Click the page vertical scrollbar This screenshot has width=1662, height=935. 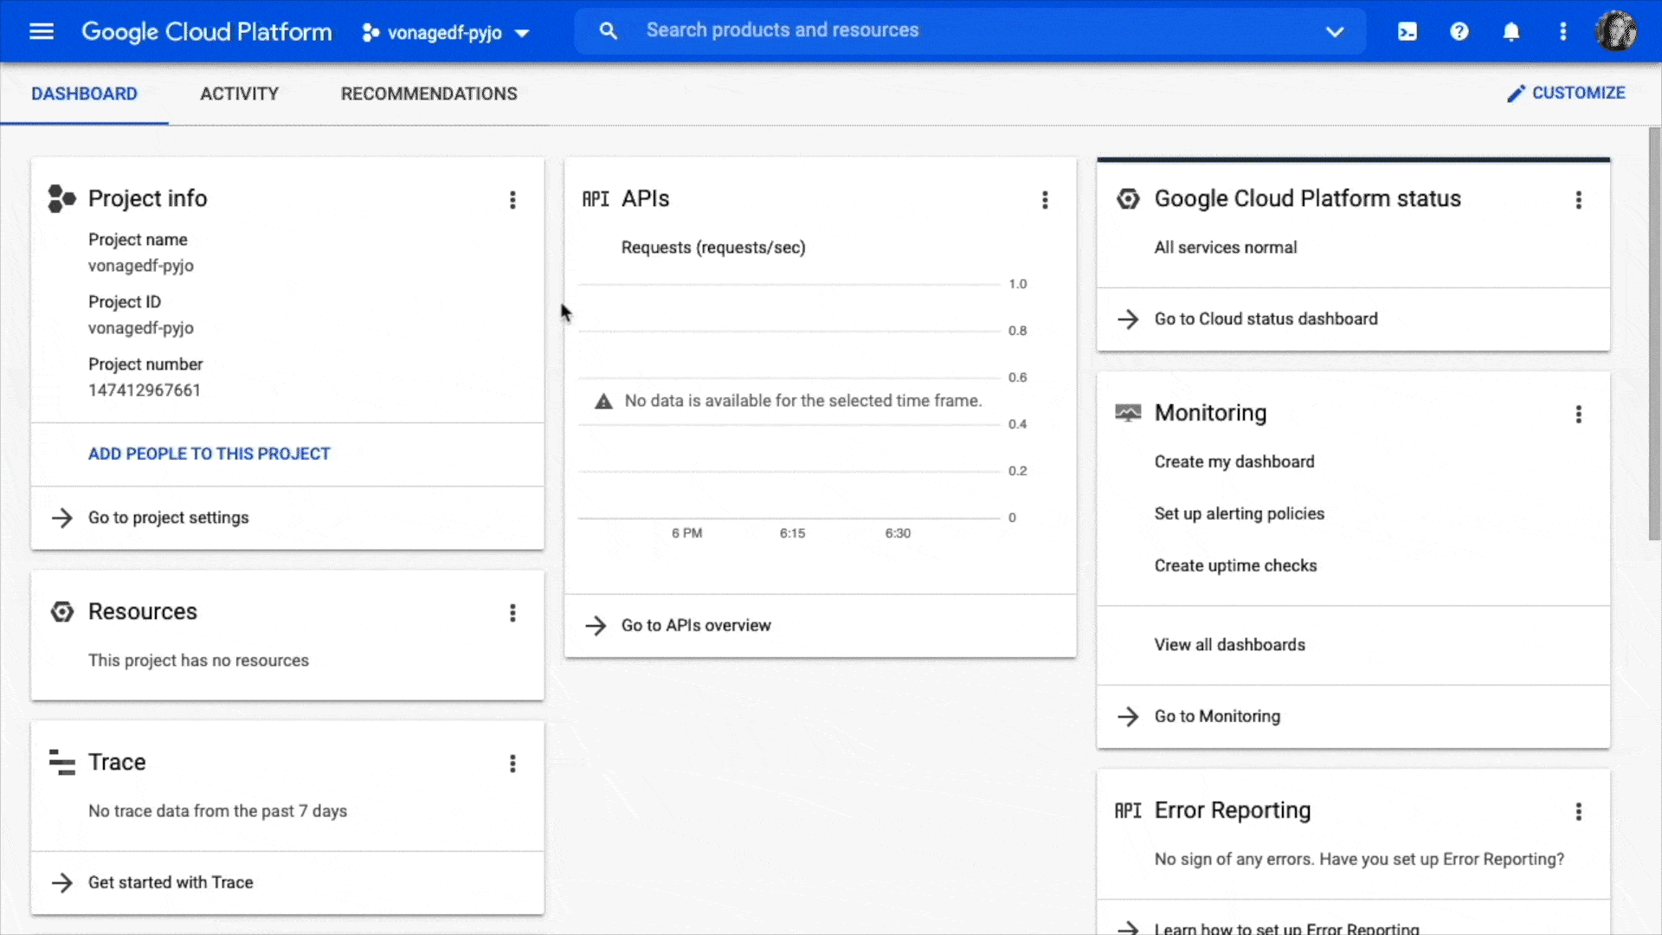tap(1654, 334)
